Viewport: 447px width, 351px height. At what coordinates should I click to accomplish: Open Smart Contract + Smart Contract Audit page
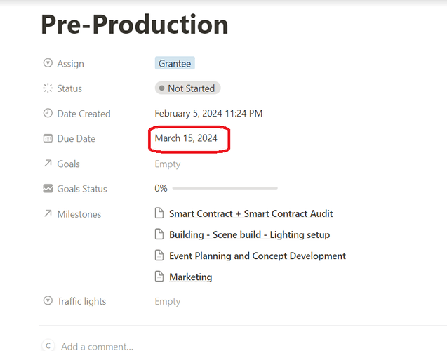(x=251, y=213)
